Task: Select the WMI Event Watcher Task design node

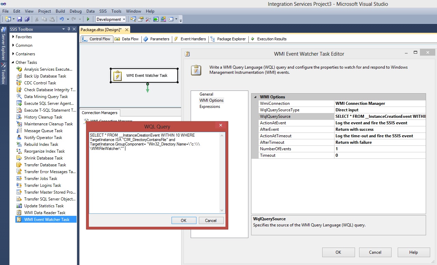Action: pyautogui.click(x=144, y=75)
